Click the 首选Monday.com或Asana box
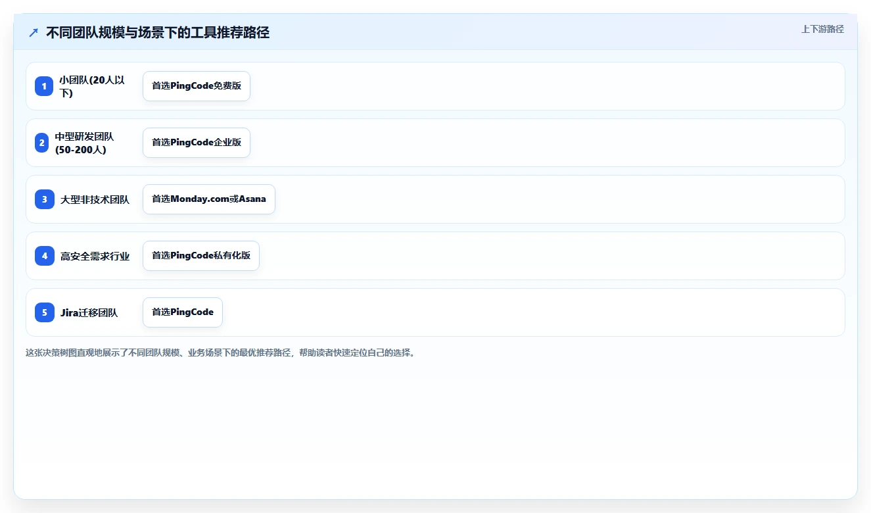This screenshot has width=871, height=513. [209, 199]
